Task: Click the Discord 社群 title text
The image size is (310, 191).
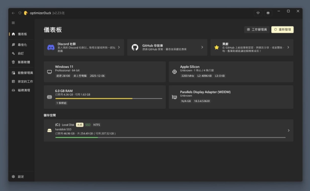Action: click(x=67, y=44)
